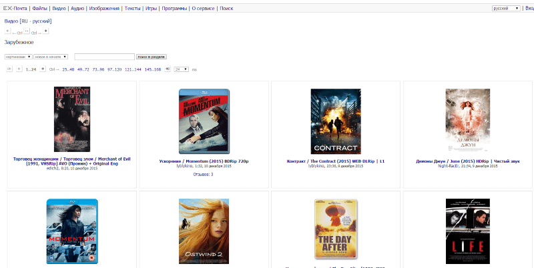Open the Файлы section
The height and width of the screenshot is (268, 534).
pyautogui.click(x=40, y=8)
